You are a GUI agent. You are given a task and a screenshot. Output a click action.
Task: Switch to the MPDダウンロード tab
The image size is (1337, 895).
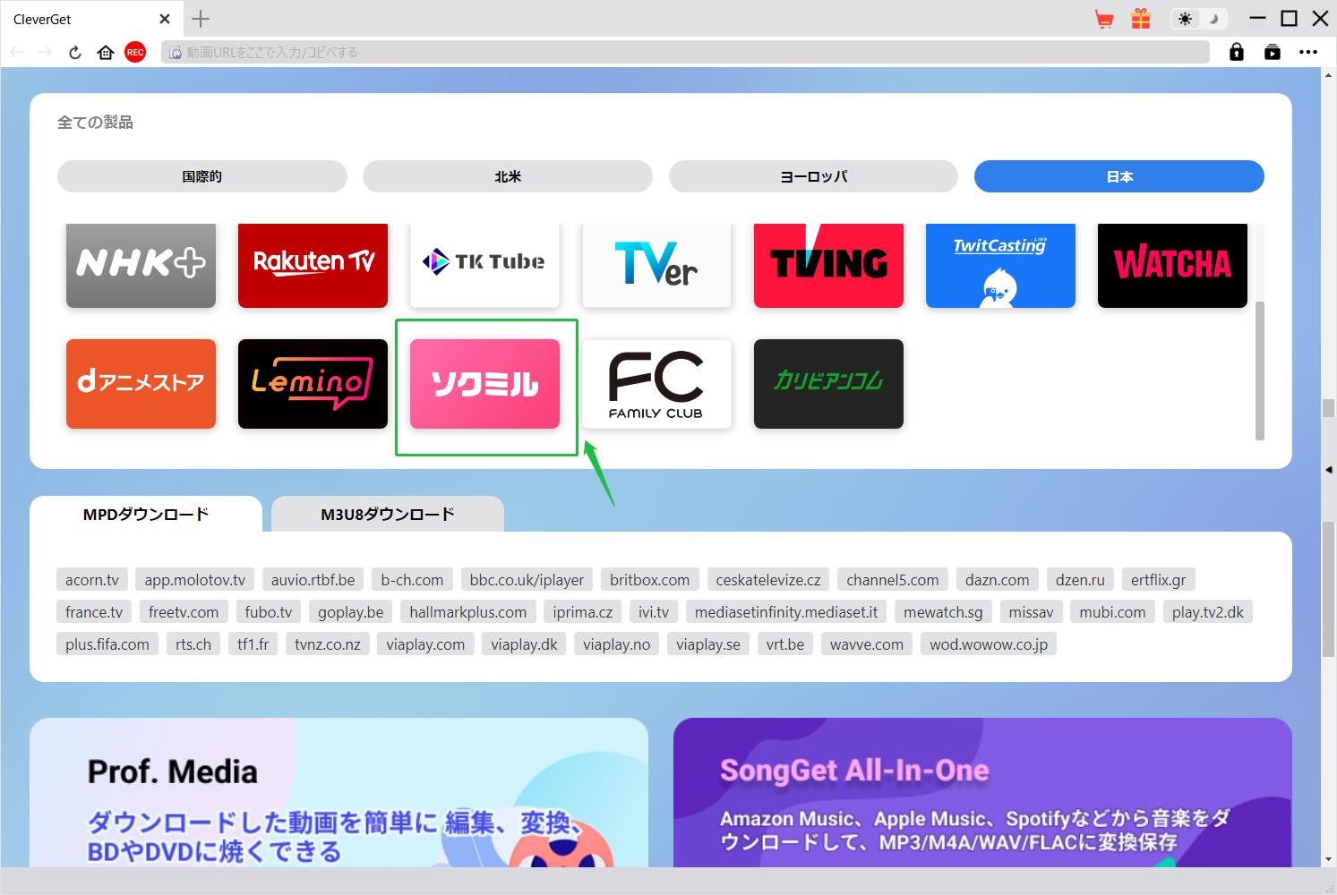[146, 514]
